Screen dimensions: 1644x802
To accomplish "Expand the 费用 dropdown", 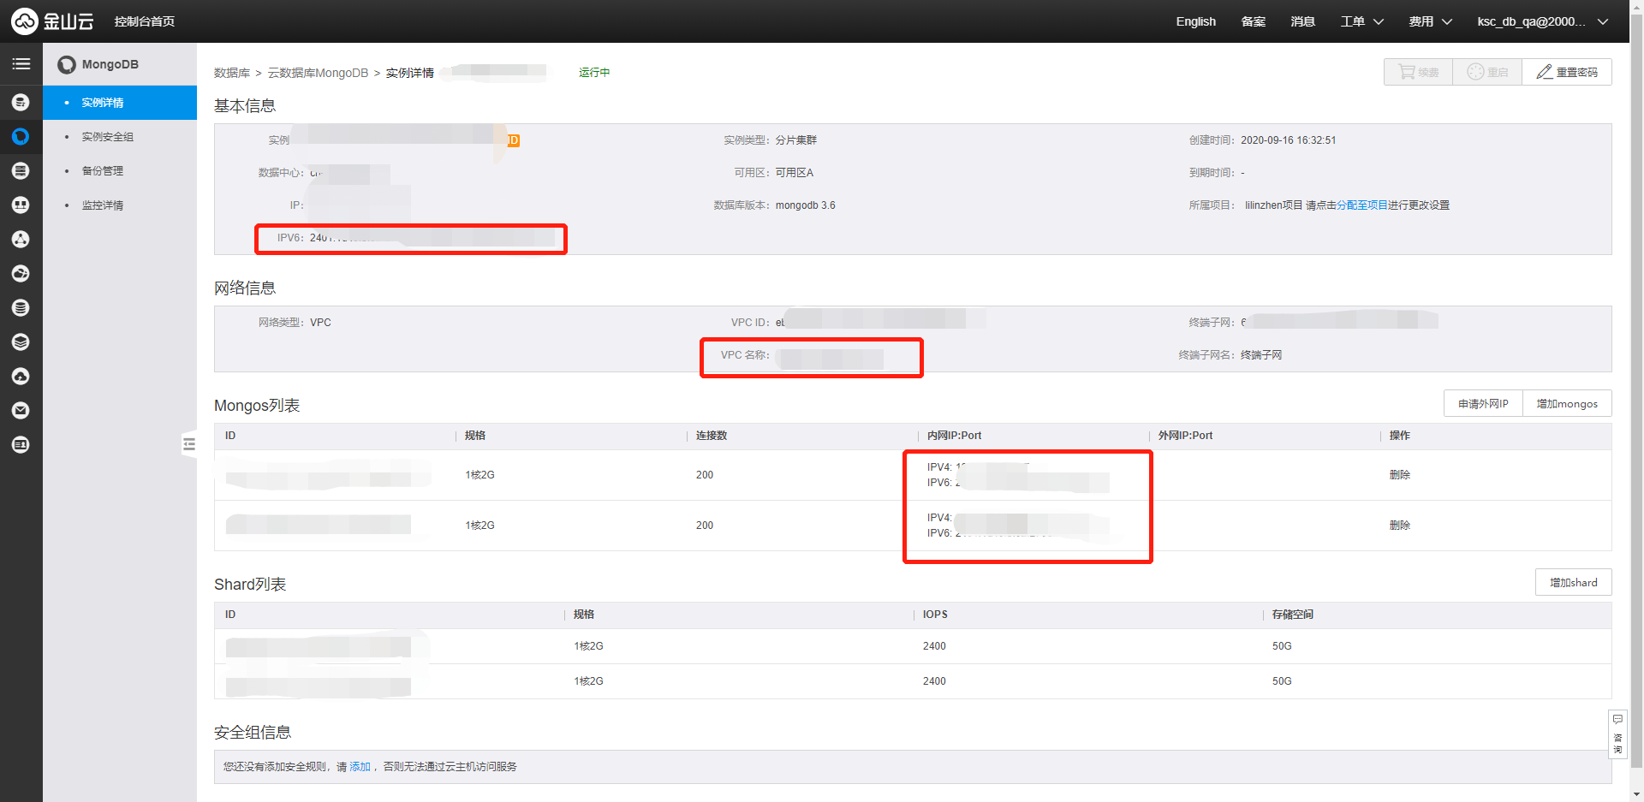I will (1430, 21).
